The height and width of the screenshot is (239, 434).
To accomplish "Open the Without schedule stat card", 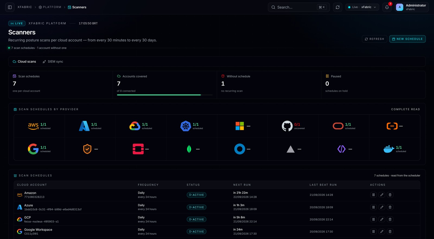I will (269, 85).
